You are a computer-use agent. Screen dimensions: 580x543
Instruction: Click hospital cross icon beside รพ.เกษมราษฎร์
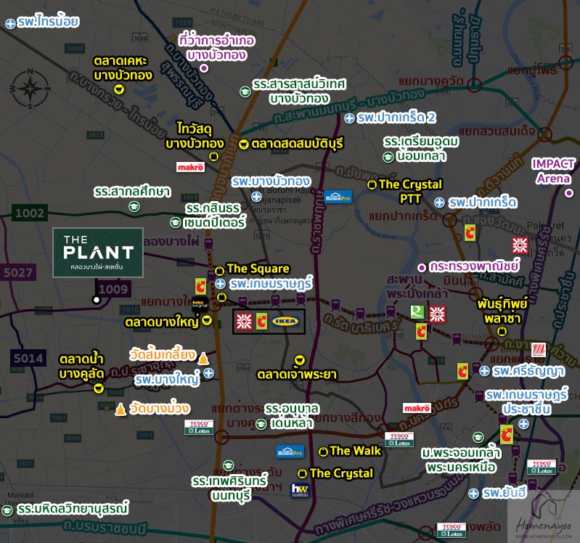[220, 284]
